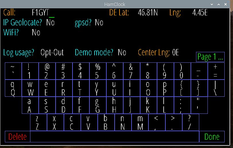Tap the 6 / caret key

(x=115, y=71)
